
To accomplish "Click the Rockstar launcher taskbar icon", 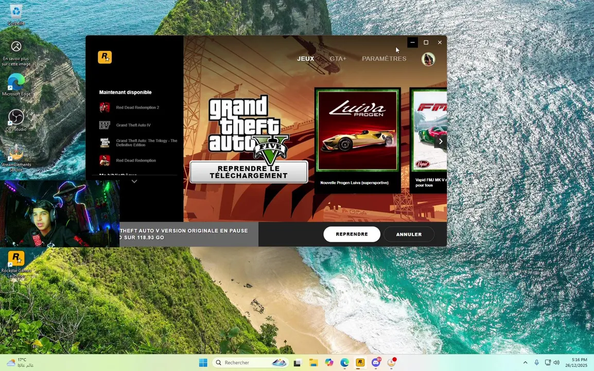I will click(360, 363).
